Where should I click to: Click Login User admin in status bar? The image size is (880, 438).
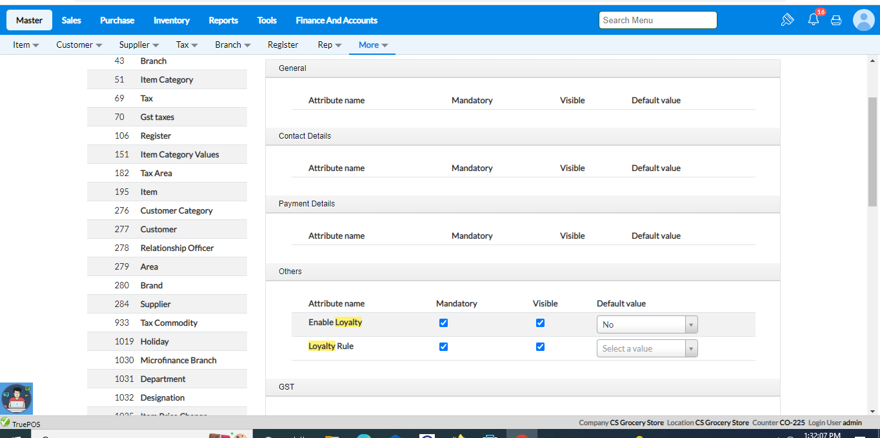pos(835,423)
